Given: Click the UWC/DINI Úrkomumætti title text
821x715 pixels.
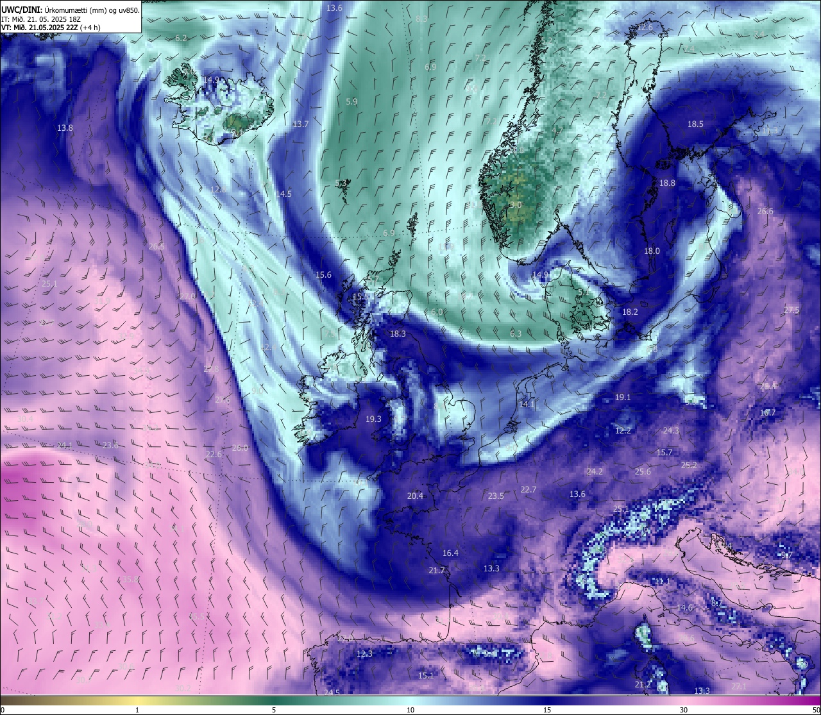Looking at the screenshot, I should [x=70, y=10].
